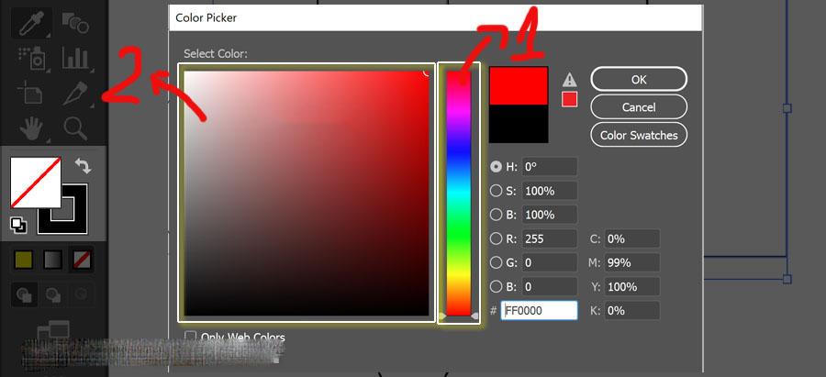The width and height of the screenshot is (826, 377).
Task: Select the Zoom magnifier tool
Action: 75,128
